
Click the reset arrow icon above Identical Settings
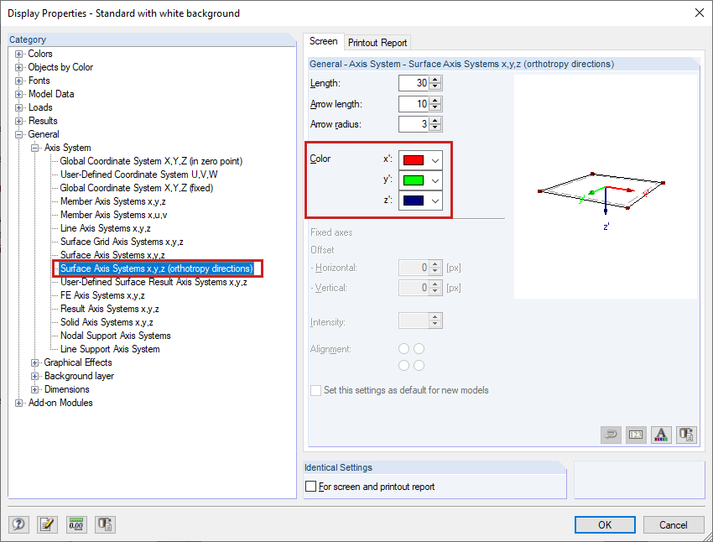point(611,435)
